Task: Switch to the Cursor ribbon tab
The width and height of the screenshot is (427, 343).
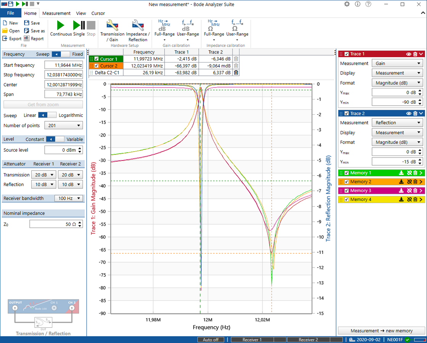Action: (98, 13)
